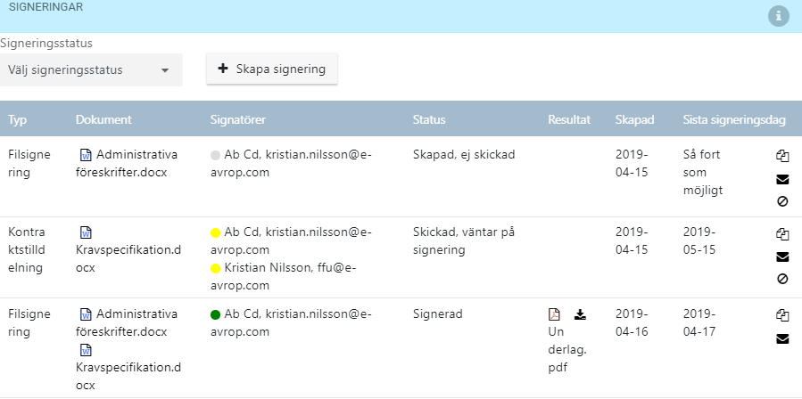Click the green status dot for Ab Cd

(215, 314)
